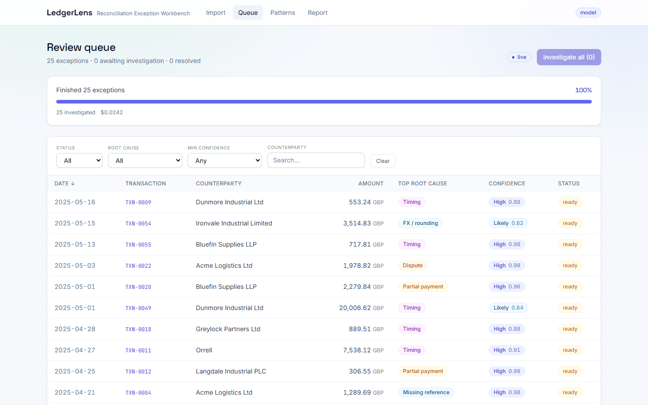Open transaction TXN-0009
This screenshot has width=648, height=405.
tap(138, 202)
